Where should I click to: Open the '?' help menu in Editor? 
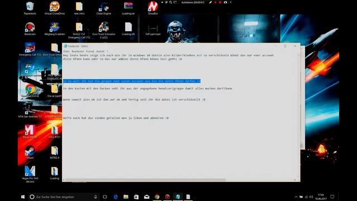(108, 51)
